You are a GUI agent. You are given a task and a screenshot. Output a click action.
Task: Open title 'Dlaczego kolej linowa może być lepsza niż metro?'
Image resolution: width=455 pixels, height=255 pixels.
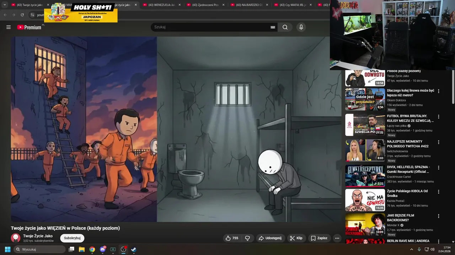411,93
